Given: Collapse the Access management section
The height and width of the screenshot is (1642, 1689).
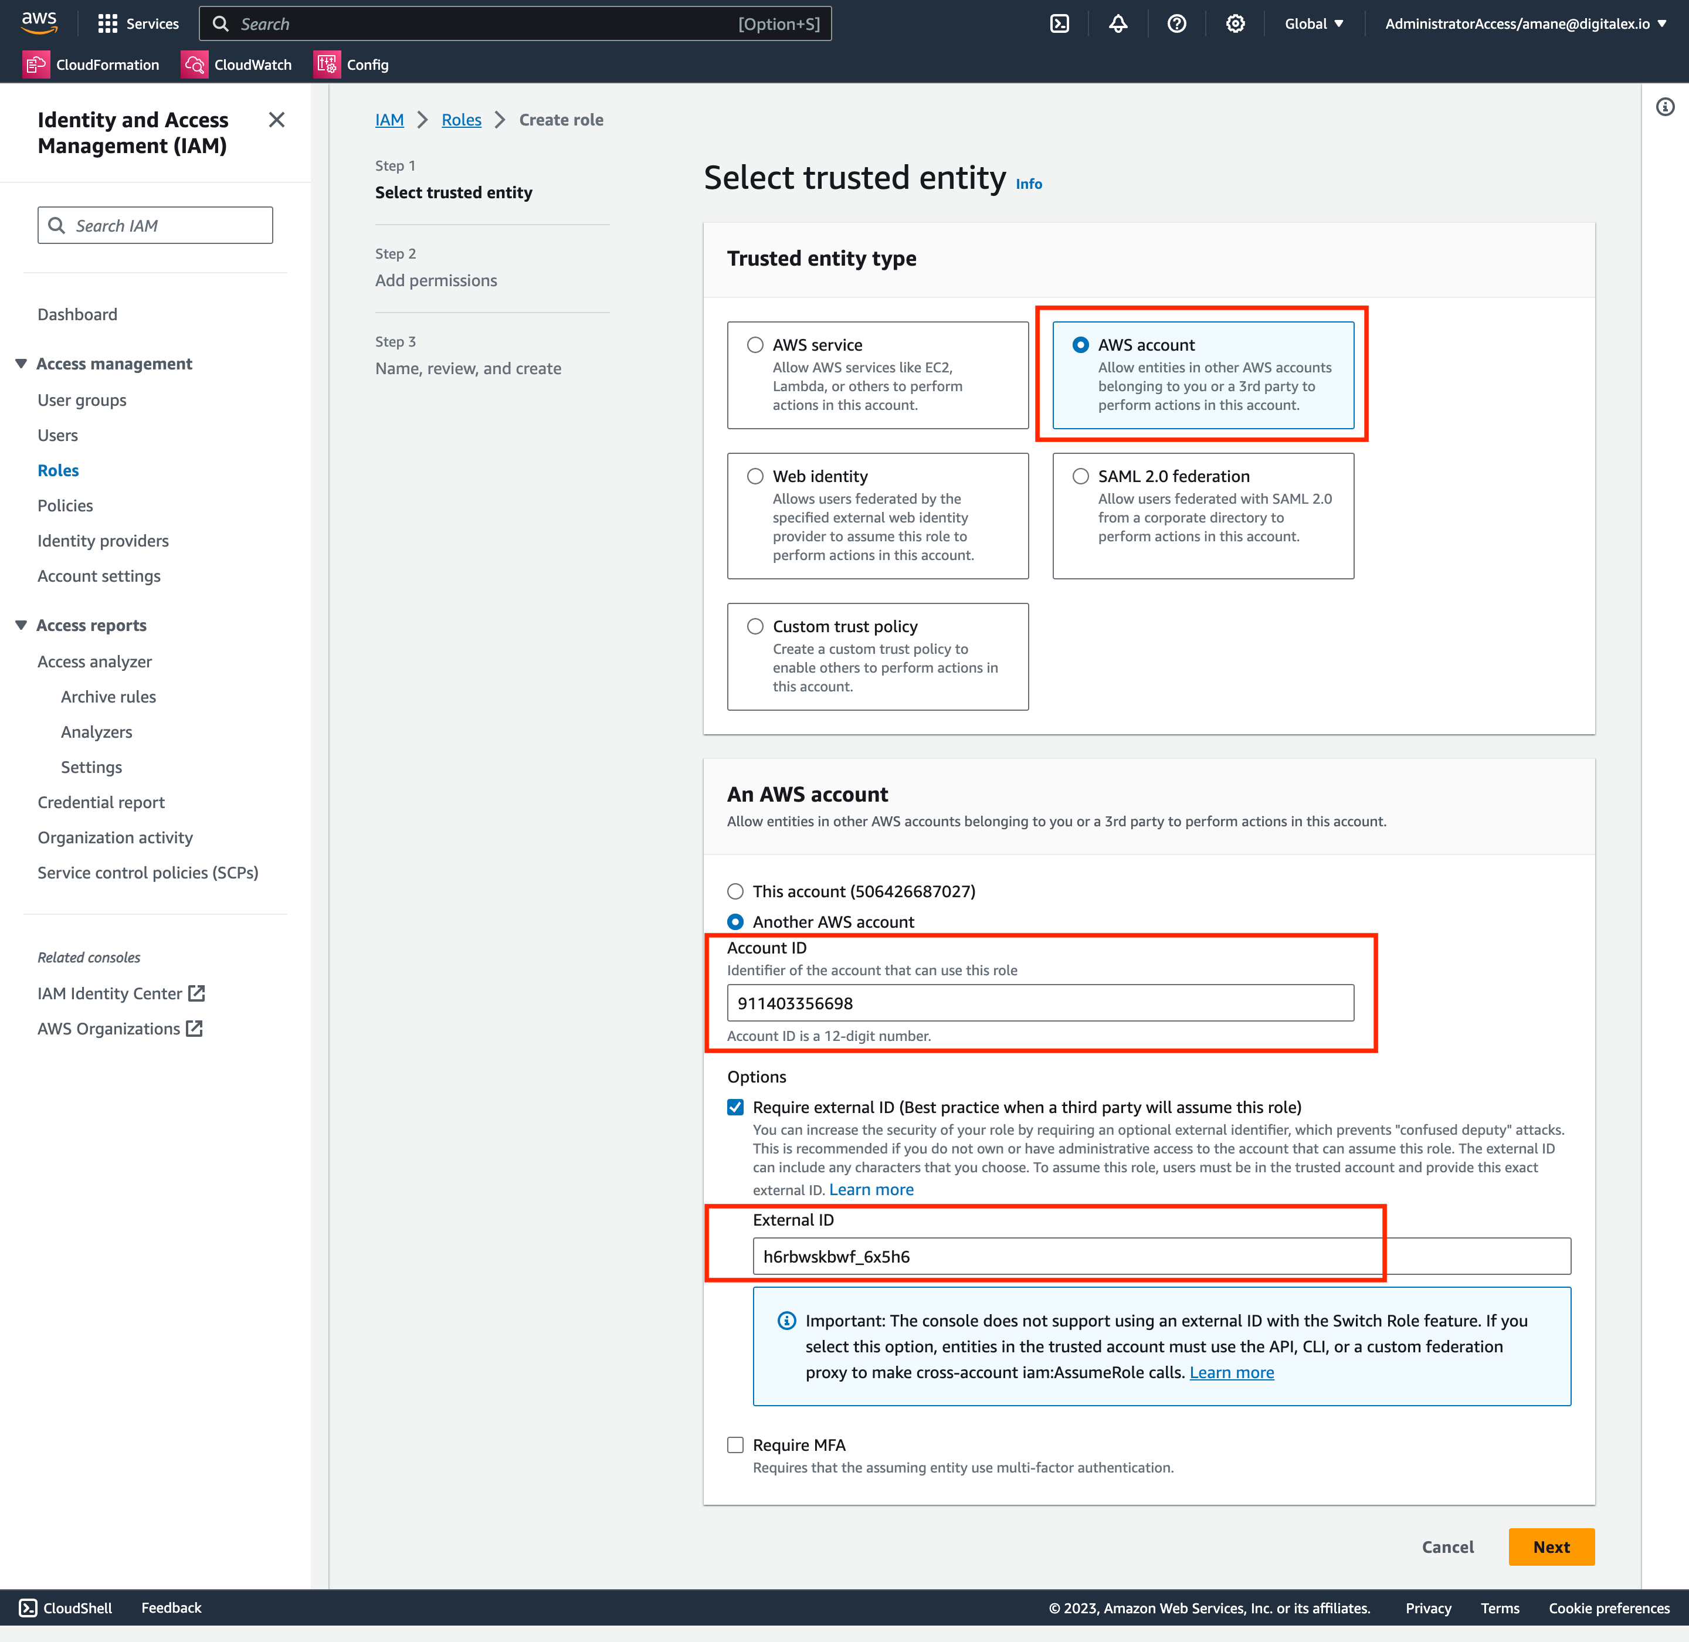Looking at the screenshot, I should click(22, 364).
